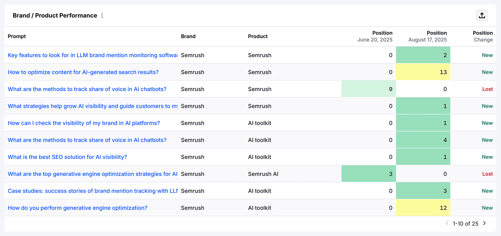Image resolution: width=501 pixels, height=236 pixels.
Task: Click the export upload icon
Action: point(482,15)
